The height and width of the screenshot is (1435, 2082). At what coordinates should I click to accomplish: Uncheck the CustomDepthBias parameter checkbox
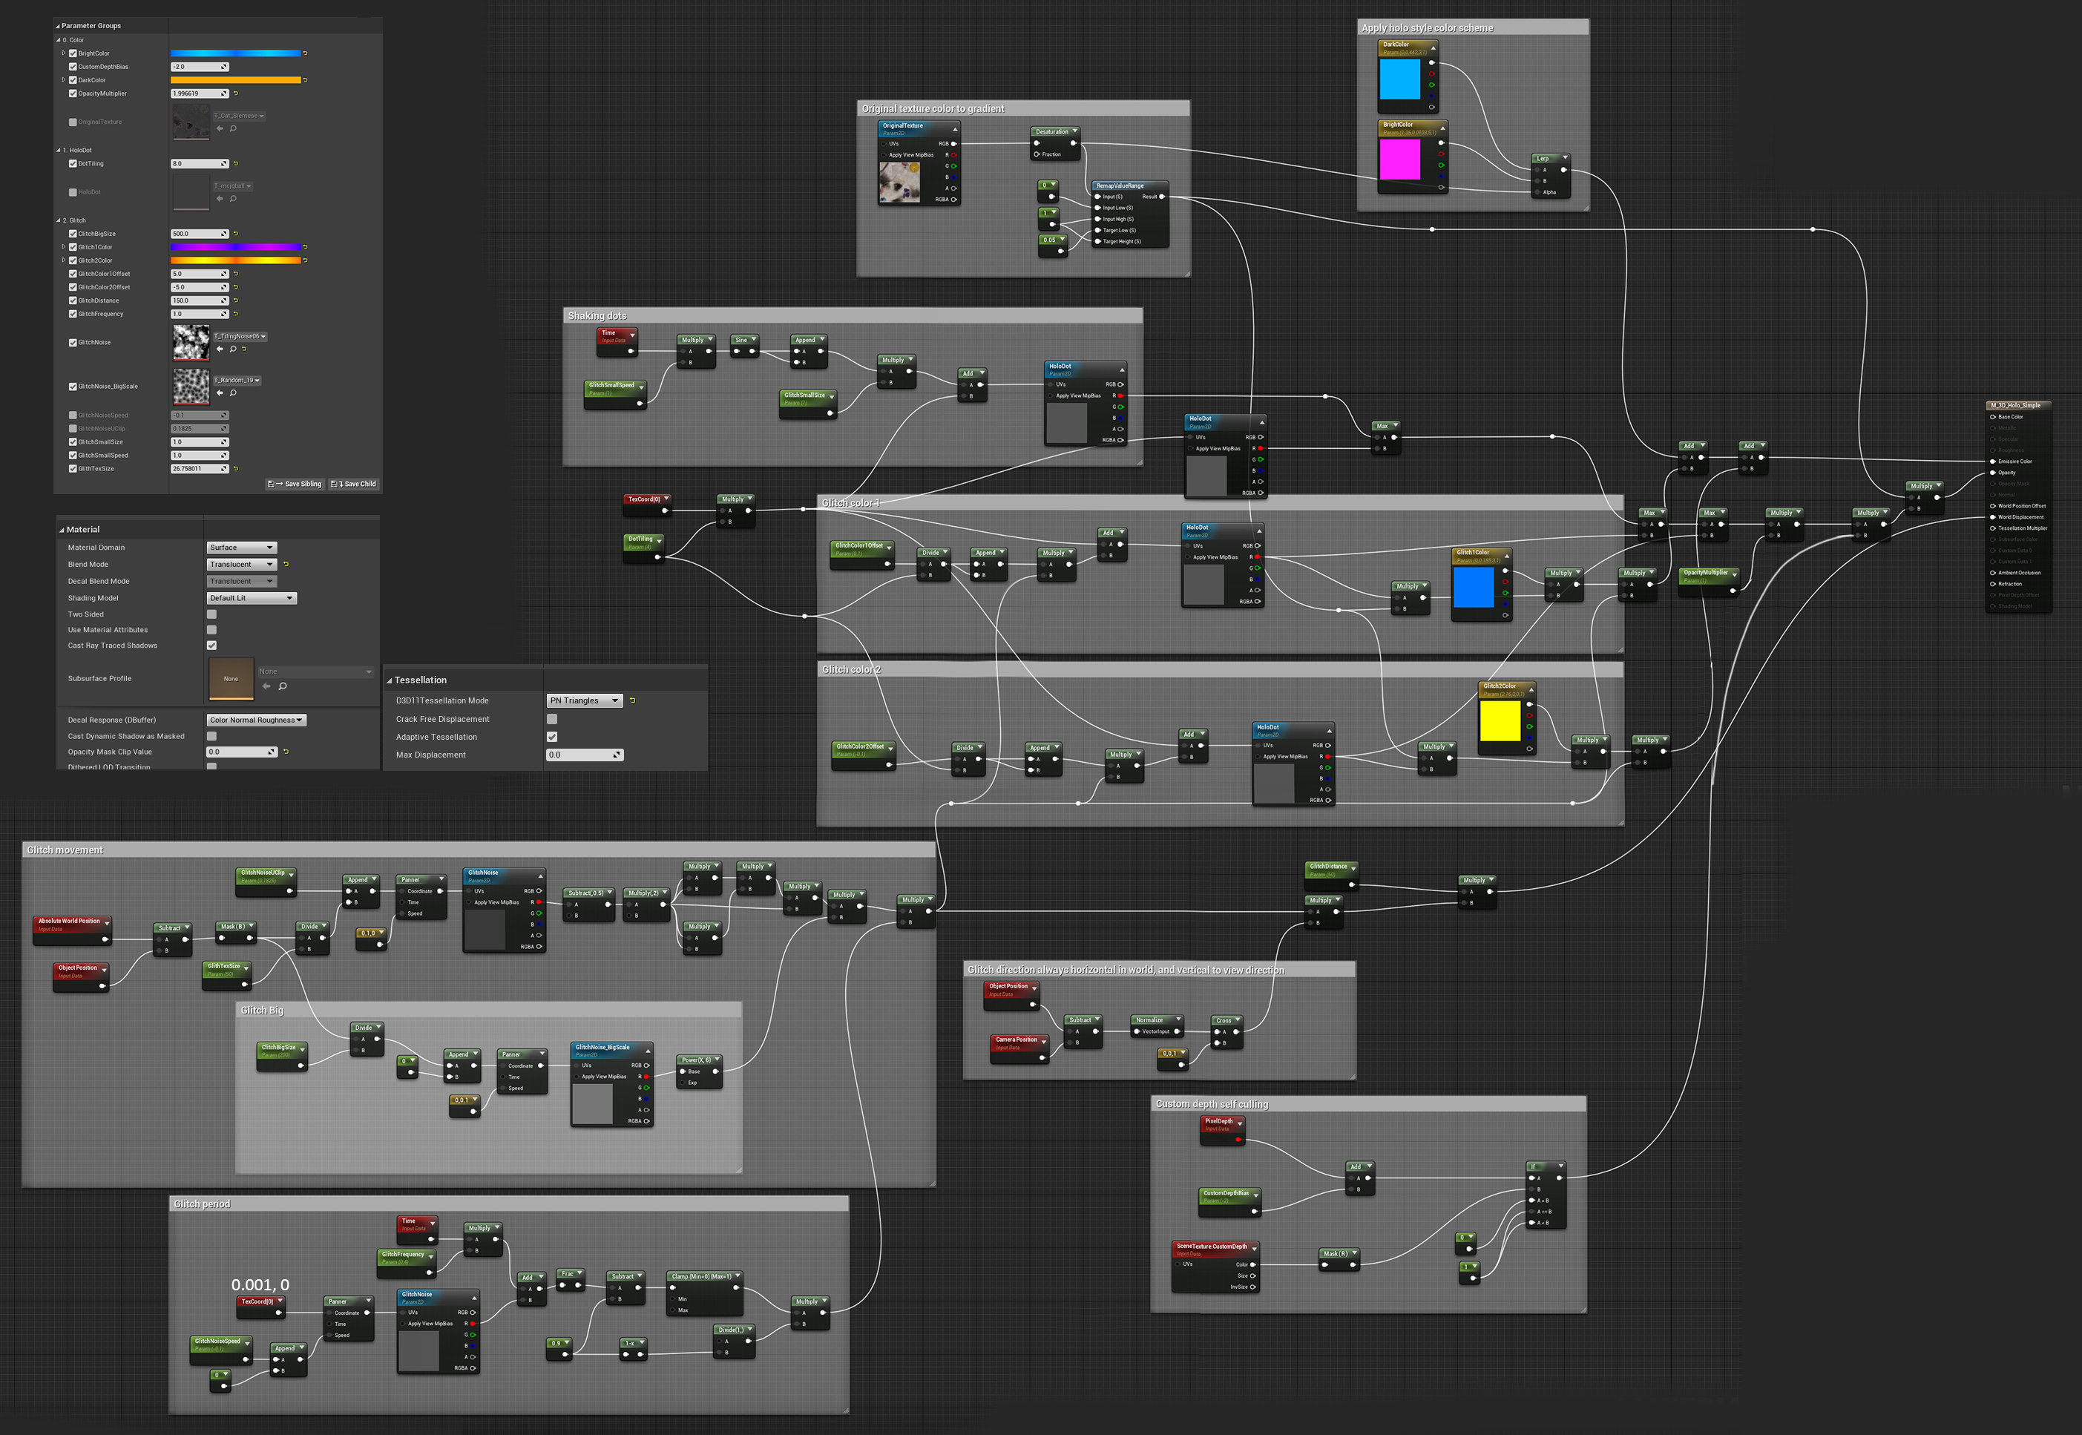tap(73, 67)
